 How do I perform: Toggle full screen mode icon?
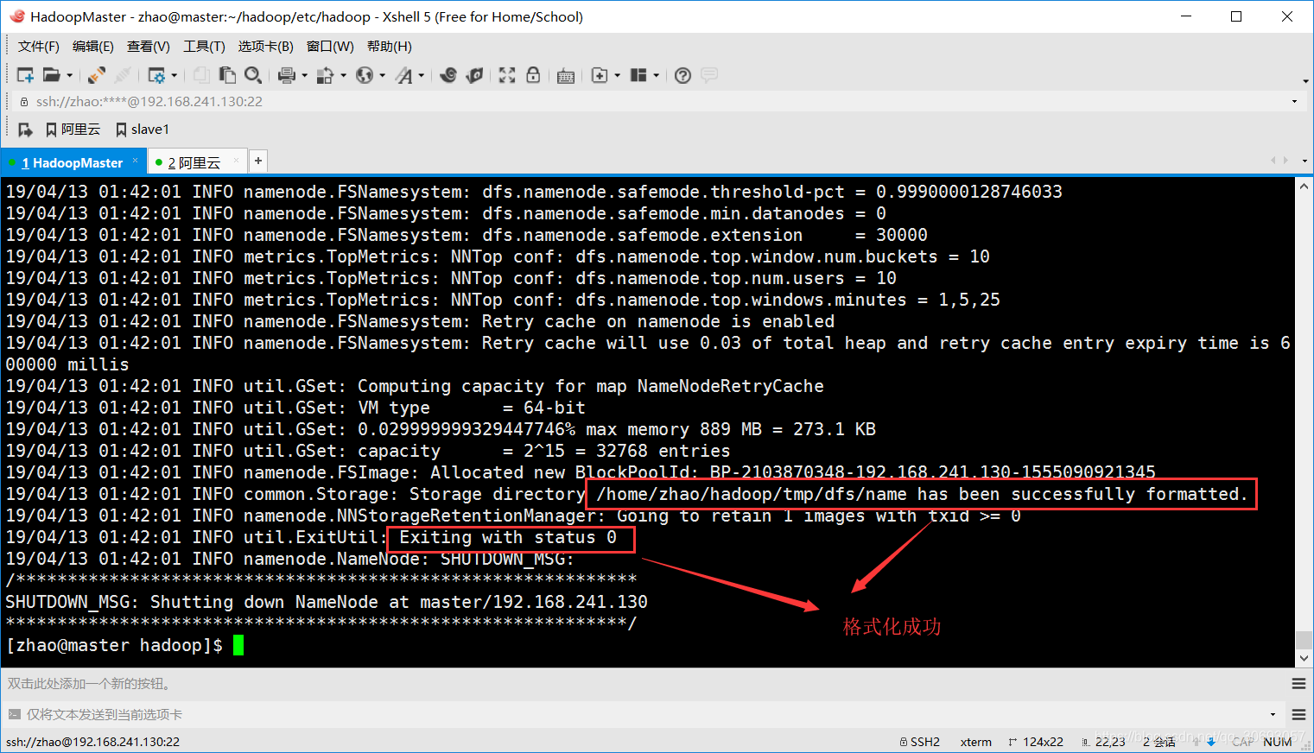tap(507, 75)
